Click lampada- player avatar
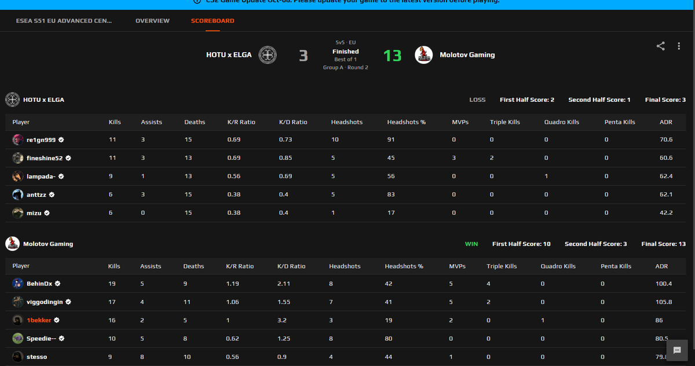 tap(18, 177)
